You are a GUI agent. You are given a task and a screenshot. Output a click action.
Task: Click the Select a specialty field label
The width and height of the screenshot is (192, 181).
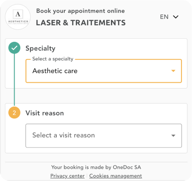point(53,59)
